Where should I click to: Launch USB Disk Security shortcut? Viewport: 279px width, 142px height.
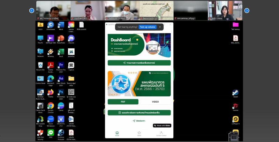(40, 133)
